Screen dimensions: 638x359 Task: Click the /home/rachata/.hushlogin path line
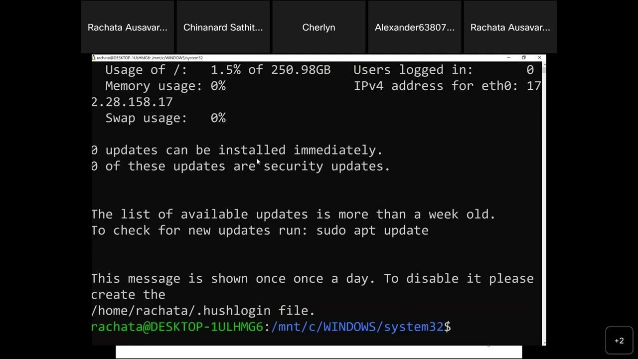point(202,311)
